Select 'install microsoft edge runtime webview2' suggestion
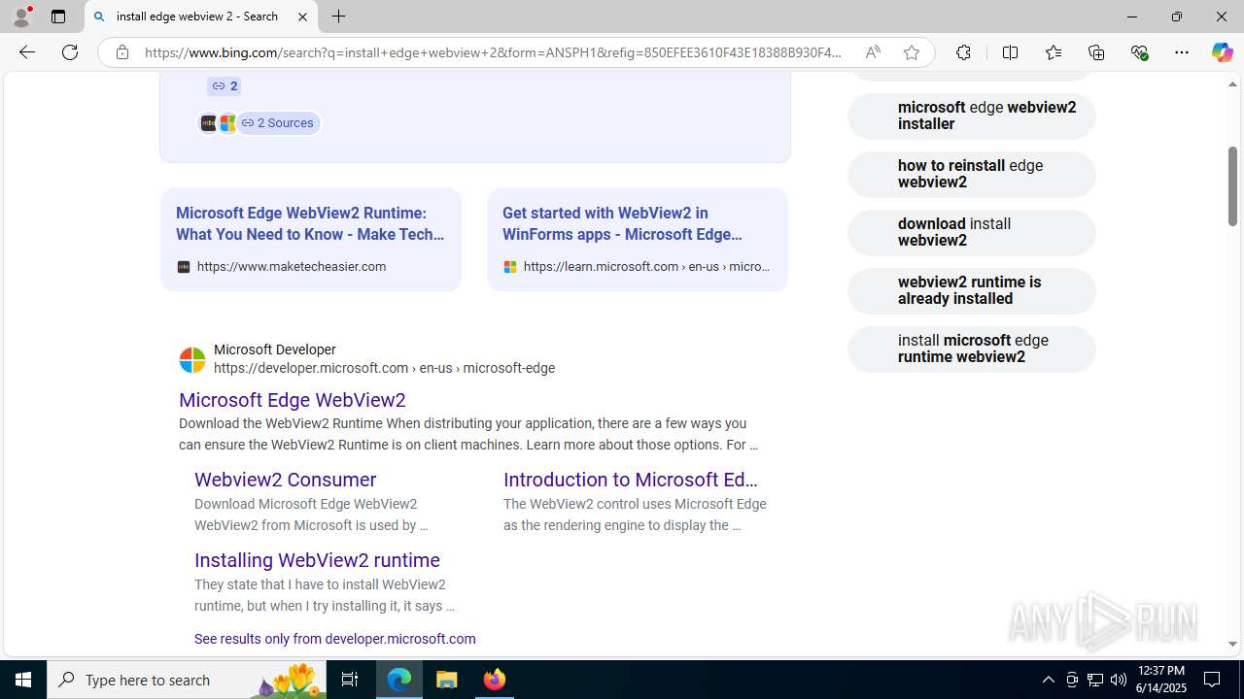 coord(972,349)
